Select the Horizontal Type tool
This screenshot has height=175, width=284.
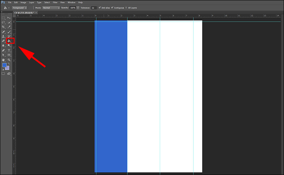point(9,51)
